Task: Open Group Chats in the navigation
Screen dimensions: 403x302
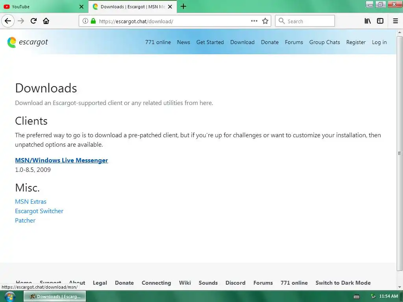Action: (325, 42)
